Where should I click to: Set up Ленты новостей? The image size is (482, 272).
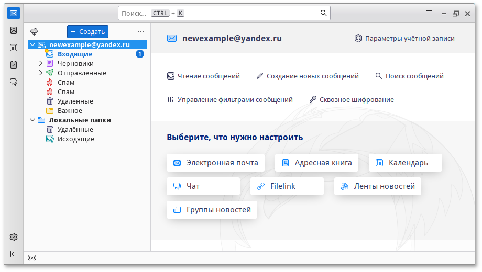pyautogui.click(x=378, y=186)
